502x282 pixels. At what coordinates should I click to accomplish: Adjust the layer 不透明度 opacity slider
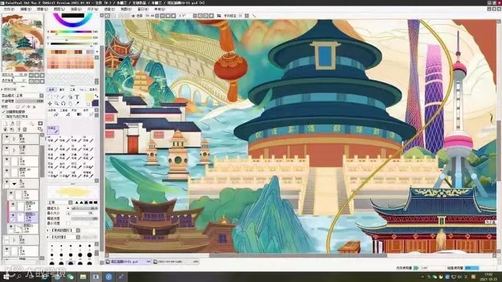pos(29,101)
